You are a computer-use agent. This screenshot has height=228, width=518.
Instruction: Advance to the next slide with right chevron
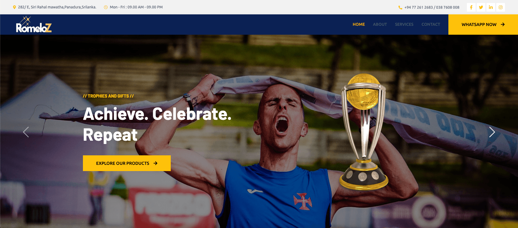point(492,132)
